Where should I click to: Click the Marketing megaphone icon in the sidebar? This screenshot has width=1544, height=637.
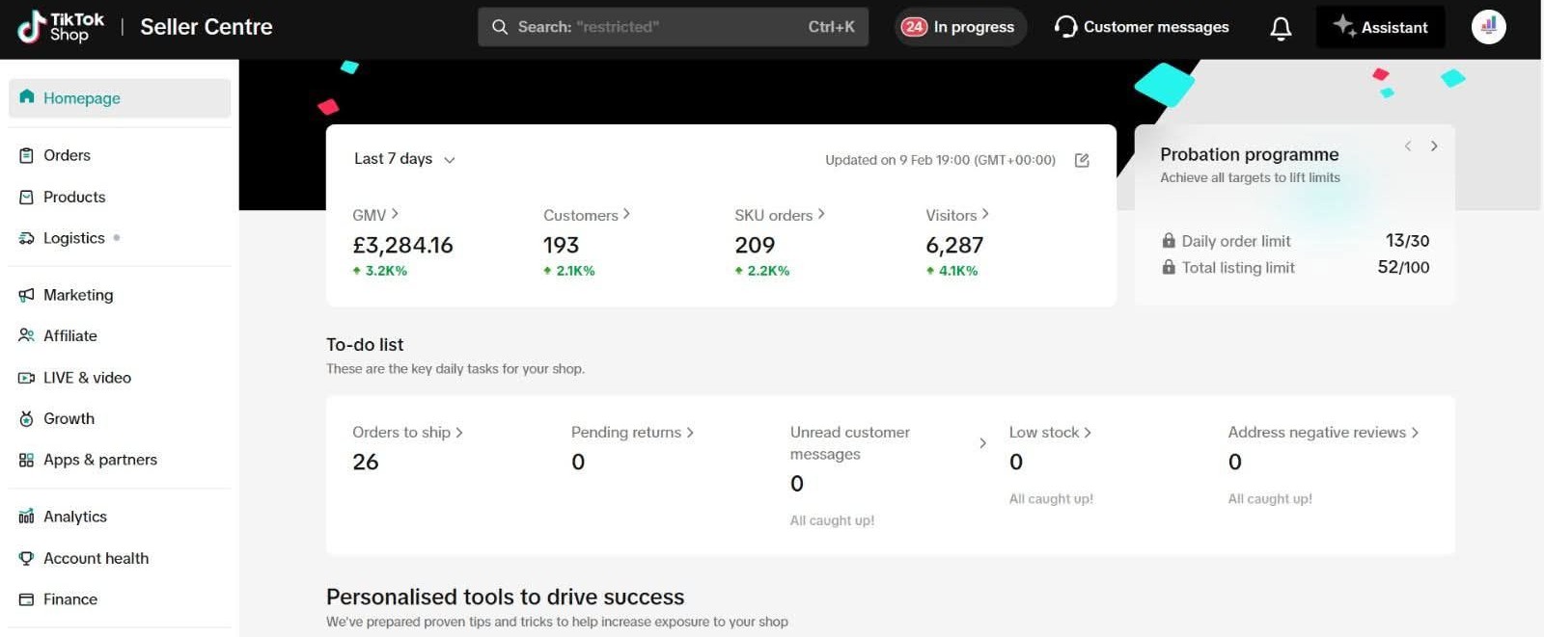(26, 295)
